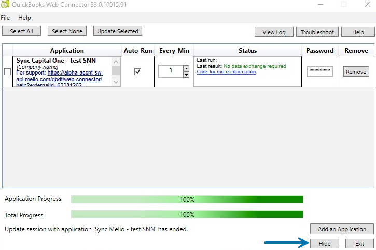Launch the Troubleshoot tool
The image size is (376, 250).
point(317,32)
